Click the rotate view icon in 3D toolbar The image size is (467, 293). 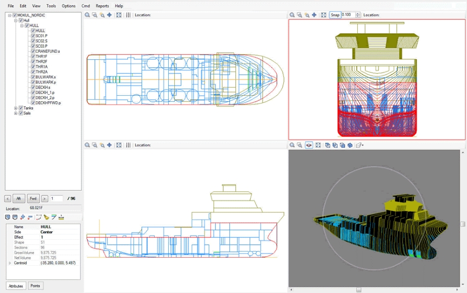(x=309, y=145)
